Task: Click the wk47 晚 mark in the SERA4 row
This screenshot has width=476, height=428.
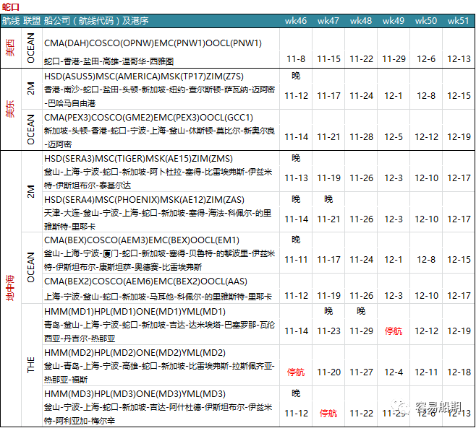Action: (x=328, y=199)
